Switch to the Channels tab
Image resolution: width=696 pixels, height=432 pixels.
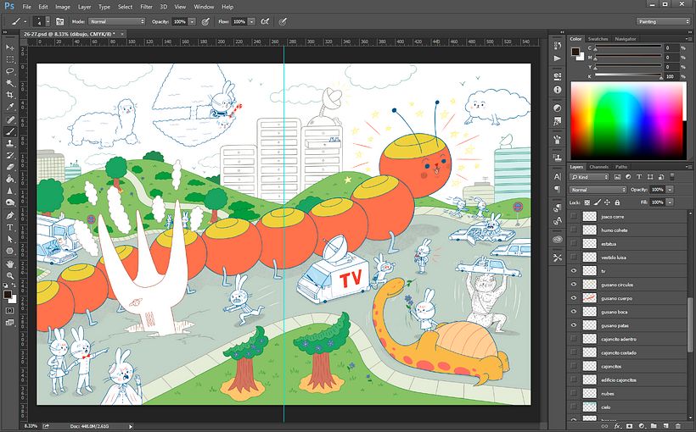pos(599,167)
